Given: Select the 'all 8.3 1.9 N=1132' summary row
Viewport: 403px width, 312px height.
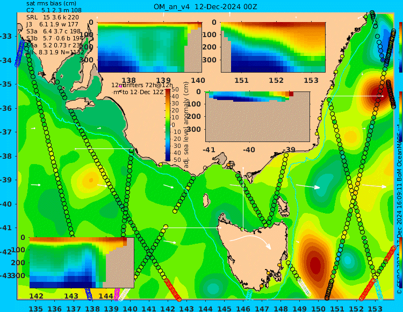Looking at the screenshot, I should pyautogui.click(x=55, y=52).
